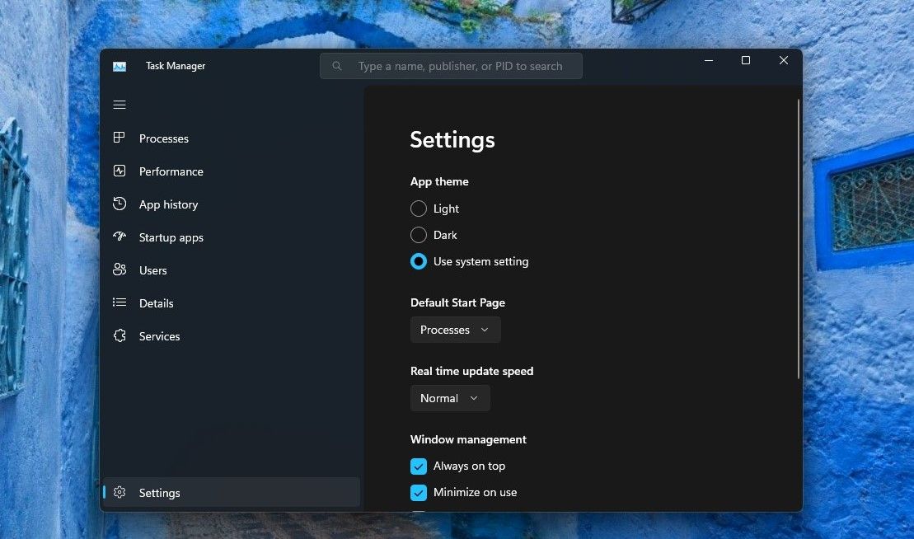Click the Window management heading
Image resolution: width=914 pixels, height=539 pixels.
pos(468,439)
